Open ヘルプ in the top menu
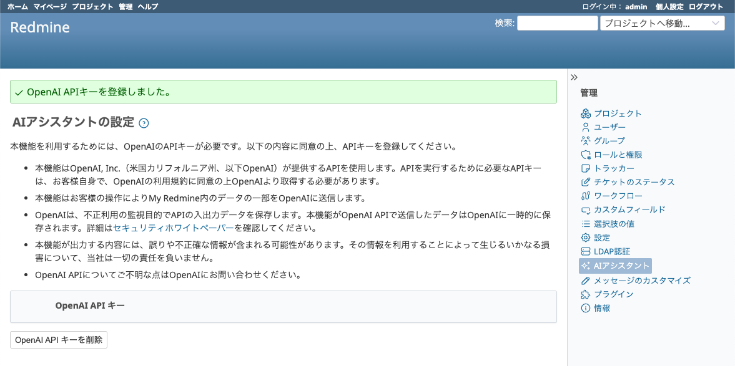Viewport: 735px width, 366px height. click(148, 7)
